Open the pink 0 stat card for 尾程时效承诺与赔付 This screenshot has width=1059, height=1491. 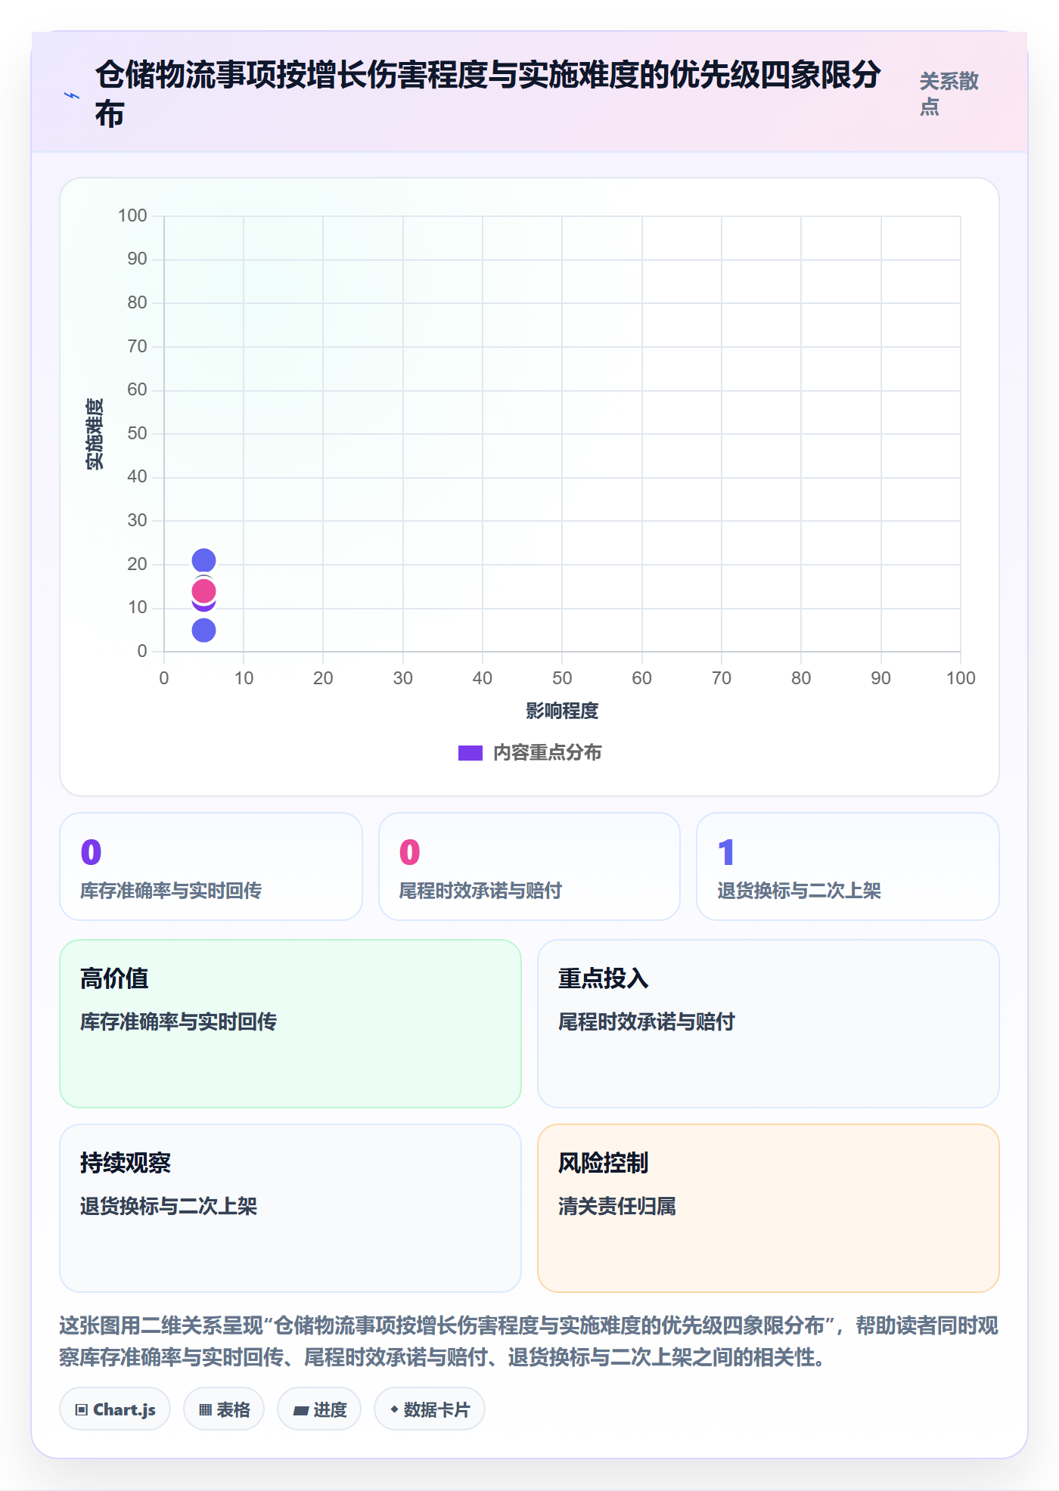click(529, 866)
